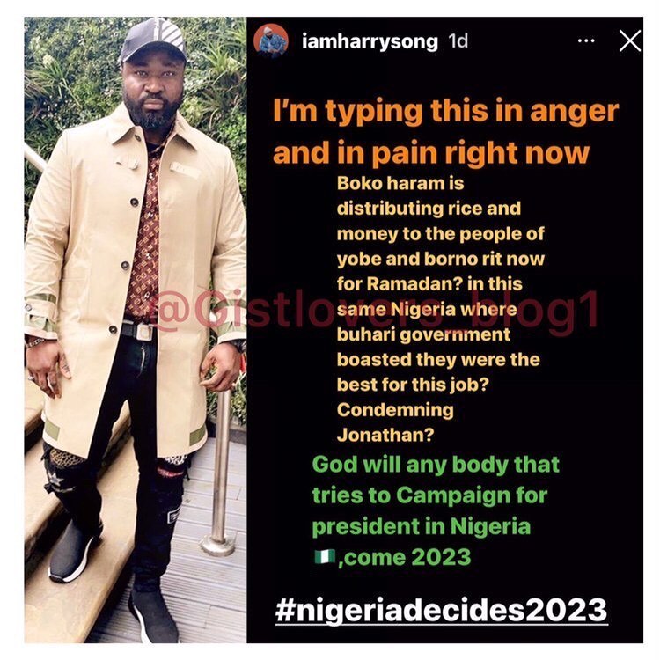
Task: Tap the baseball cap in the photo
Action: 153,41
